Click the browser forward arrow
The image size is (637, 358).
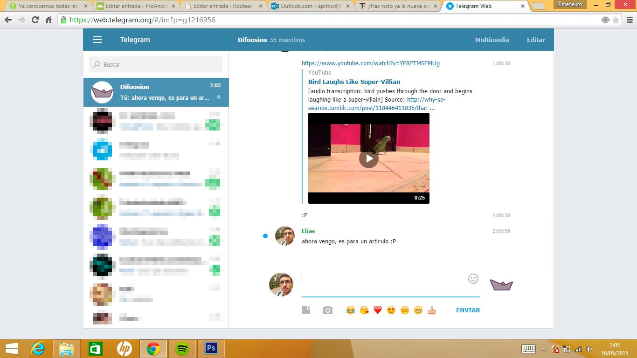click(x=21, y=20)
